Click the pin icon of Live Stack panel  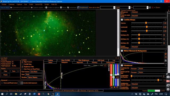click(116, 58)
